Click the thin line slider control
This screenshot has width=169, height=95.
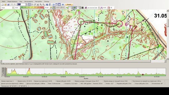pyautogui.click(x=58, y=8)
